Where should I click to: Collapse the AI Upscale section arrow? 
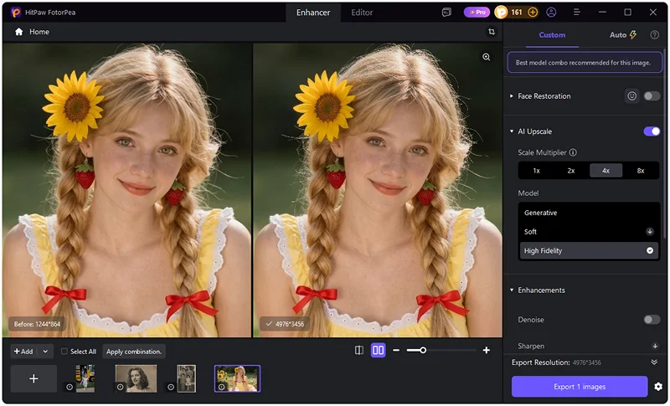point(512,131)
